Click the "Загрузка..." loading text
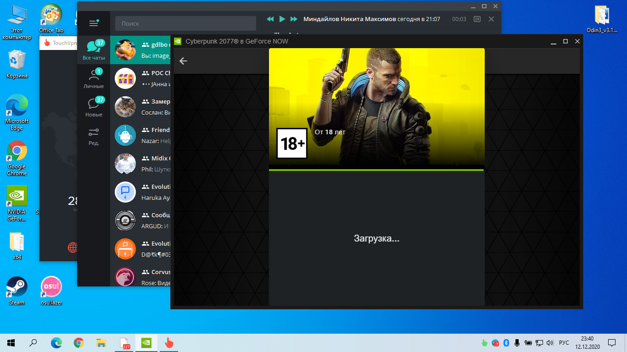 (x=376, y=238)
